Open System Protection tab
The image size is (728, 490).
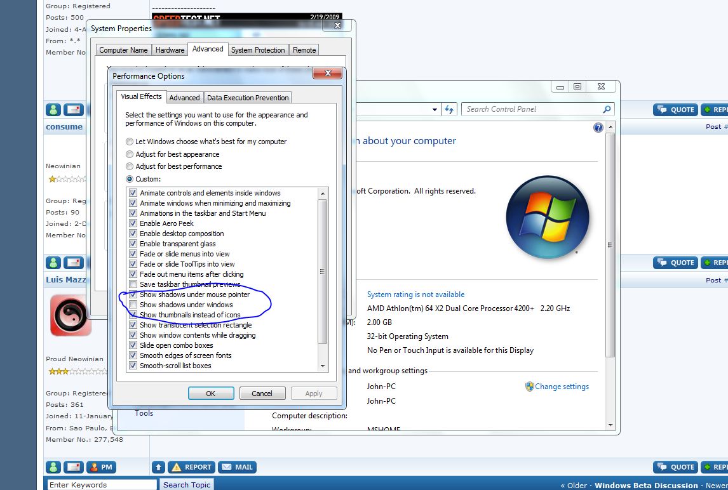coord(258,50)
